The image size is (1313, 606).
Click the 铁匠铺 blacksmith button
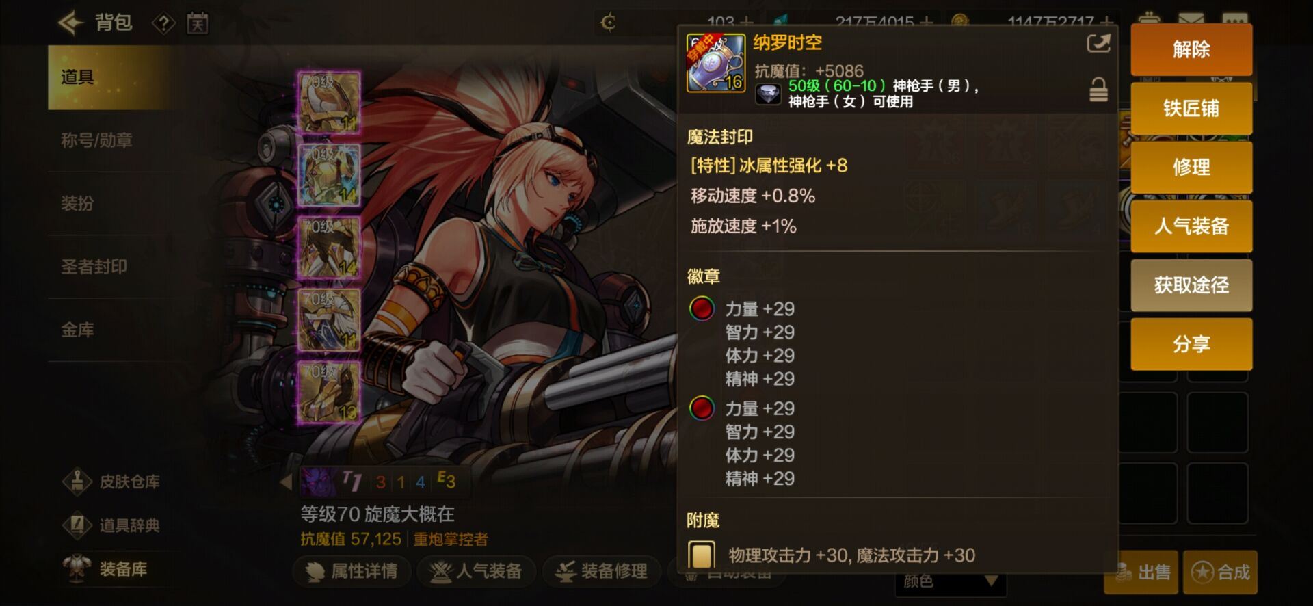point(1191,108)
